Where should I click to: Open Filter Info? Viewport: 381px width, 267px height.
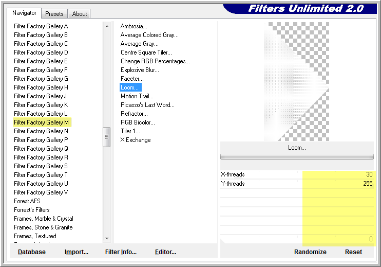tap(121, 252)
